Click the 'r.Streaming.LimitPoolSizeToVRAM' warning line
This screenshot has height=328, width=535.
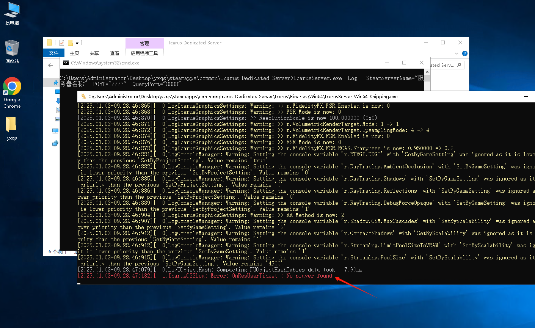click(x=306, y=248)
